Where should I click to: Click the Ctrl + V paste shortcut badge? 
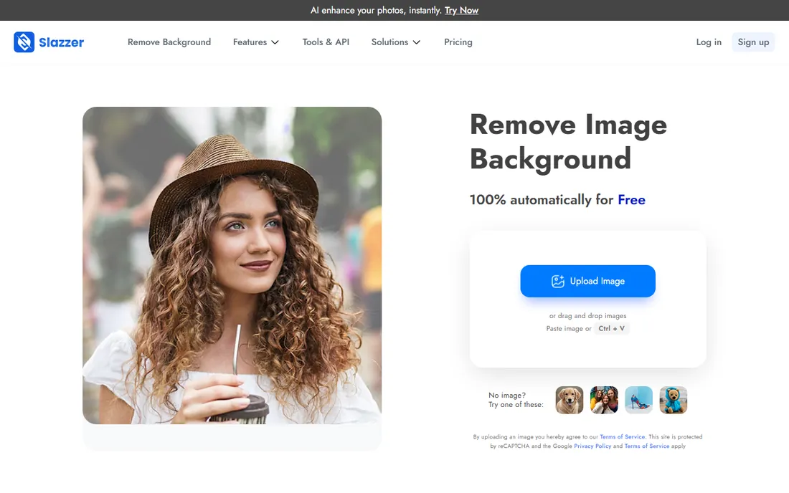pos(611,328)
